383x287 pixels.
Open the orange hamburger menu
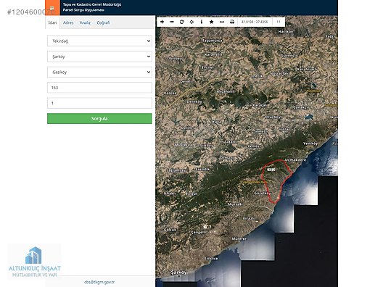click(x=52, y=7)
